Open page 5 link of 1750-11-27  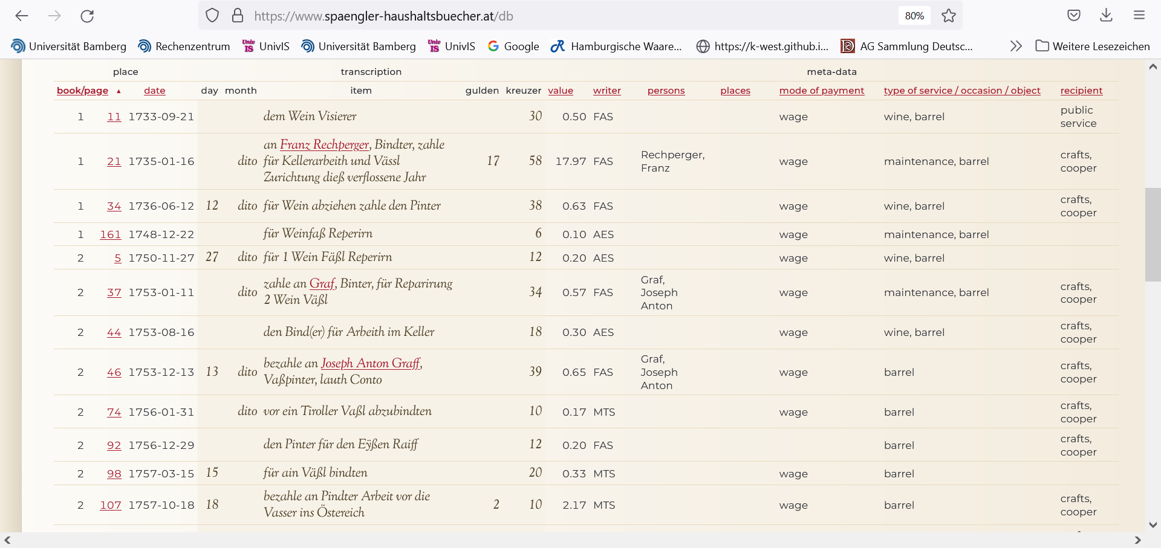(118, 258)
